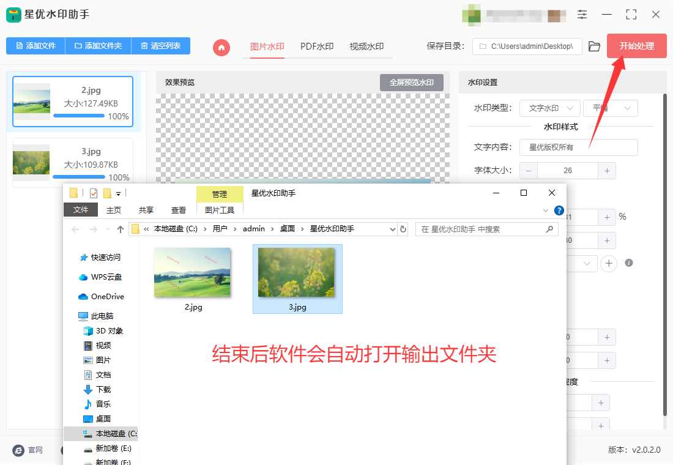Select 新加卷 (E:) drive in navigation pane
673x465 pixels.
pos(108,448)
